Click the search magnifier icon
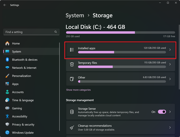 click(56, 32)
